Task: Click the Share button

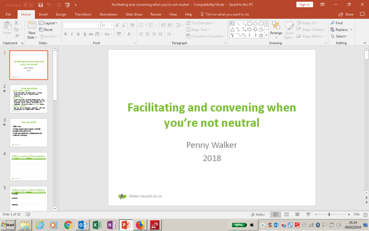Action: (x=346, y=14)
